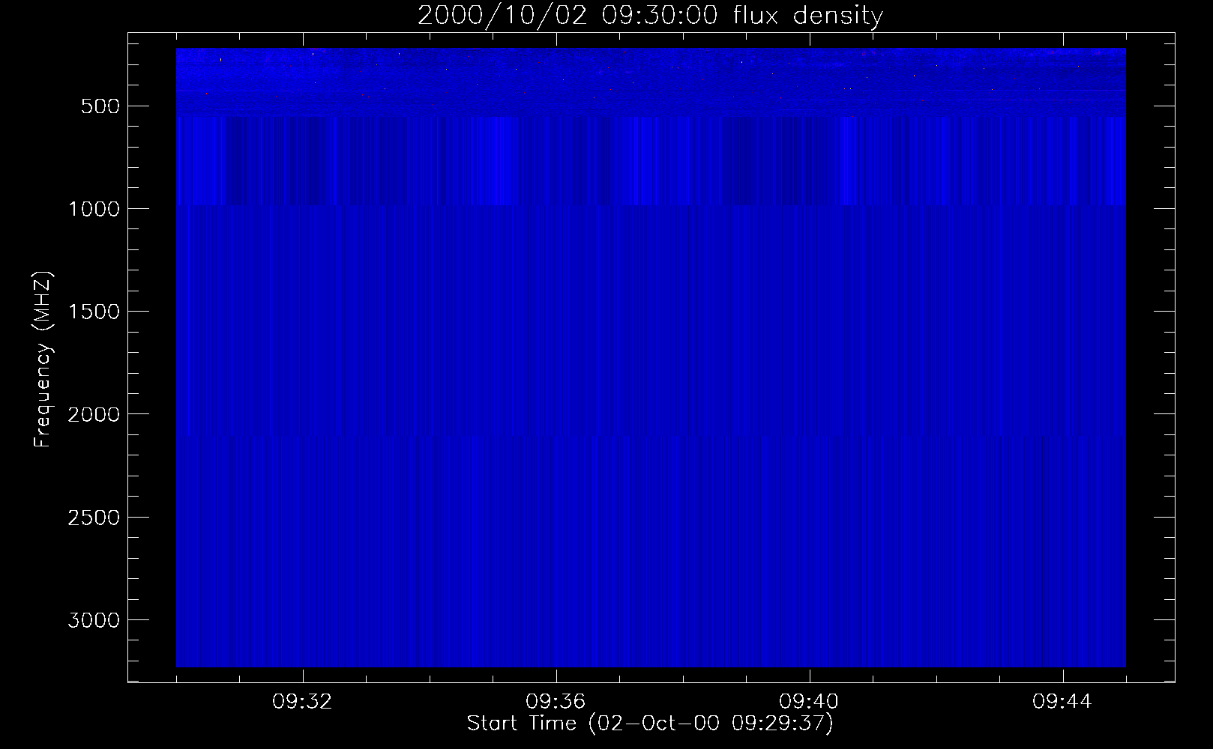
Task: Click the 'Frequency (MHZ)' axis label
Action: (x=43, y=360)
